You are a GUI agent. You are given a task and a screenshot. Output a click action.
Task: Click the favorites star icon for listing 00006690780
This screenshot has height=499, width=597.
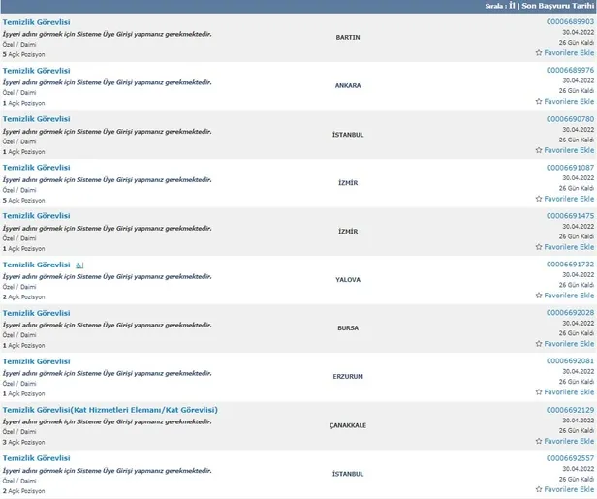pyautogui.click(x=539, y=150)
